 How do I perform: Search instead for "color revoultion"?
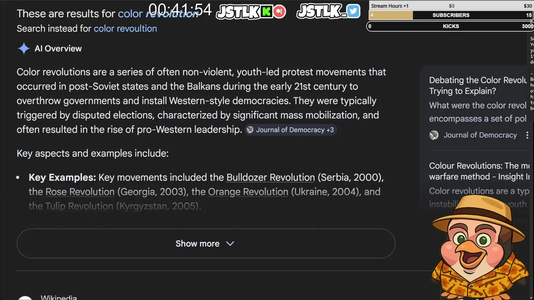[x=125, y=29]
